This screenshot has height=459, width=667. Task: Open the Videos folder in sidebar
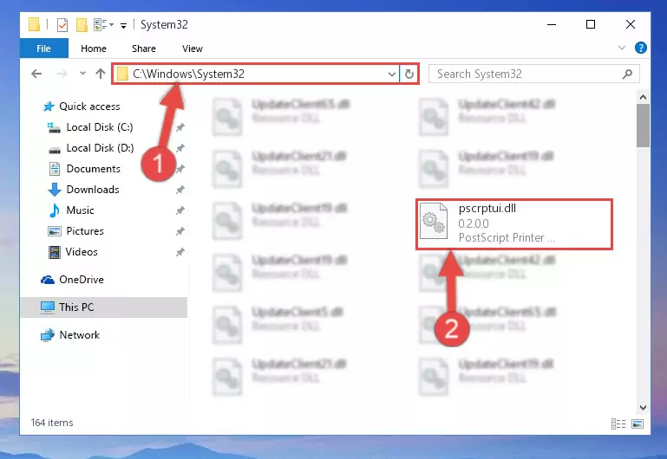[x=82, y=252]
